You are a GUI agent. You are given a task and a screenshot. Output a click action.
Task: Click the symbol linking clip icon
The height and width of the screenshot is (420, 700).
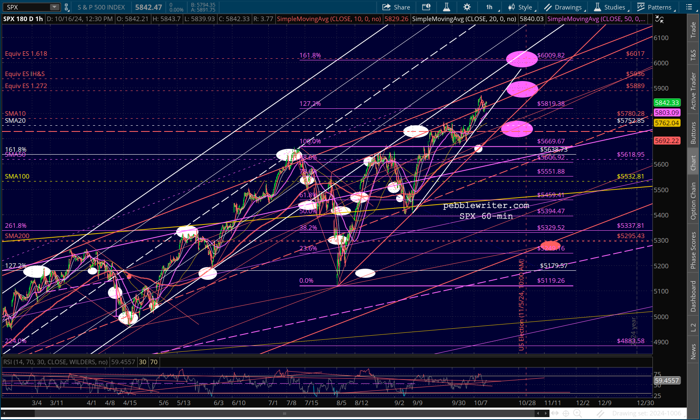[x=67, y=7]
